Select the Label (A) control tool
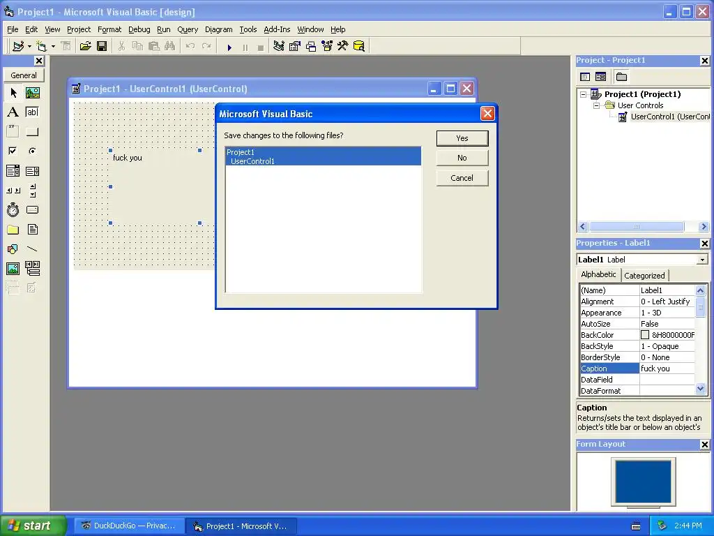This screenshot has height=536, width=714. point(13,112)
